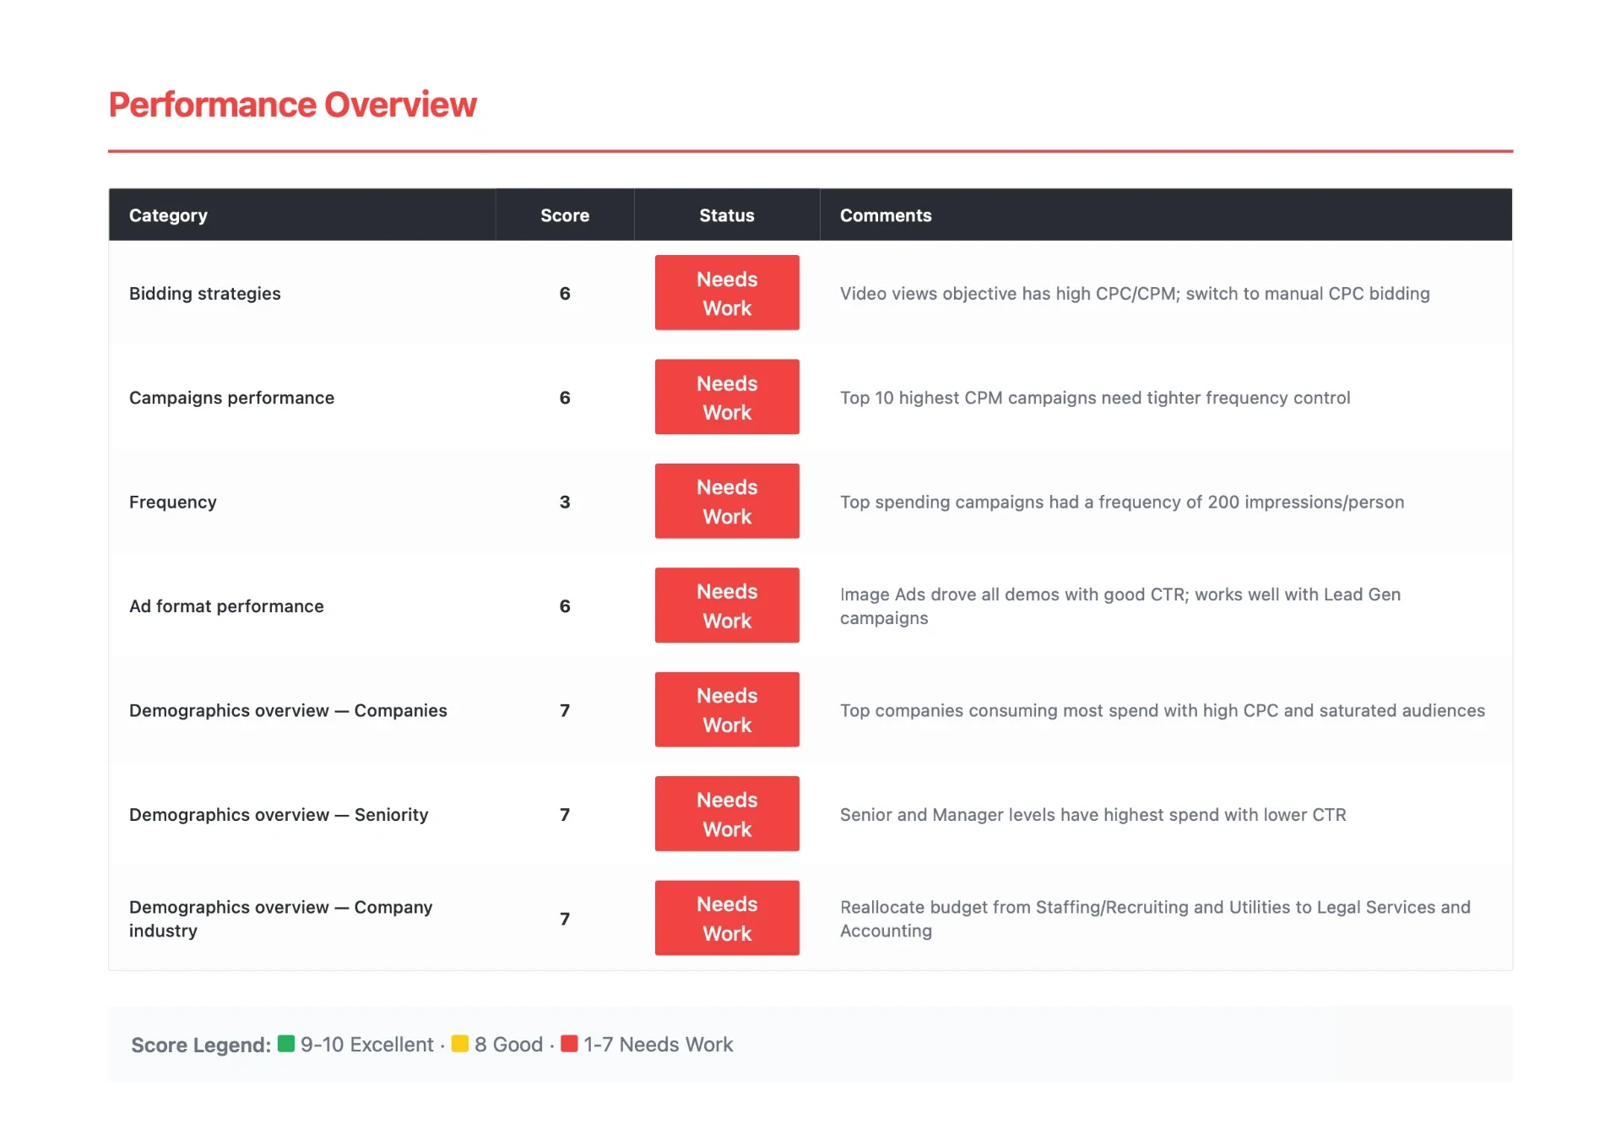The image size is (1621, 1146).
Task: Click the 9-10 Excellent legend text
Action: point(367,1045)
